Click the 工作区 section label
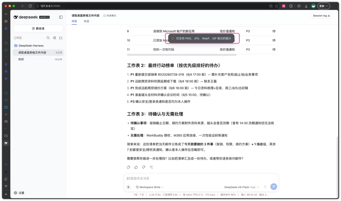341x201 pixels. [18, 38]
